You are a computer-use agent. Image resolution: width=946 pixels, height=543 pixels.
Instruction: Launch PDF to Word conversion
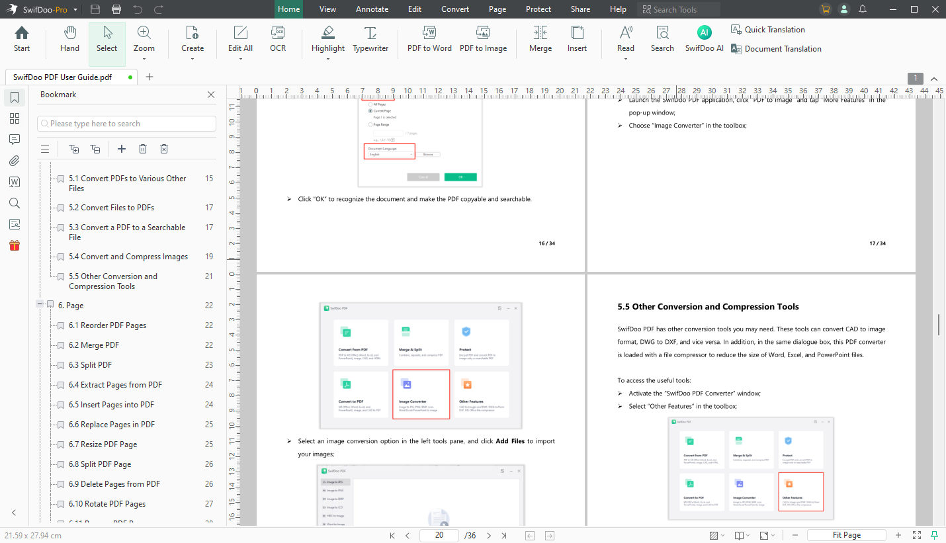click(x=429, y=40)
